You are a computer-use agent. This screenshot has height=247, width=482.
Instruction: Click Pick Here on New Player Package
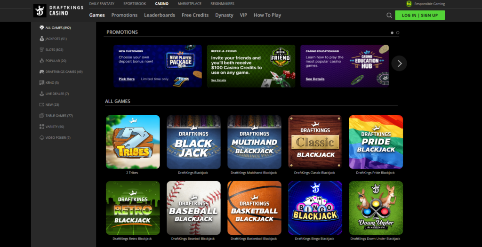(x=127, y=79)
